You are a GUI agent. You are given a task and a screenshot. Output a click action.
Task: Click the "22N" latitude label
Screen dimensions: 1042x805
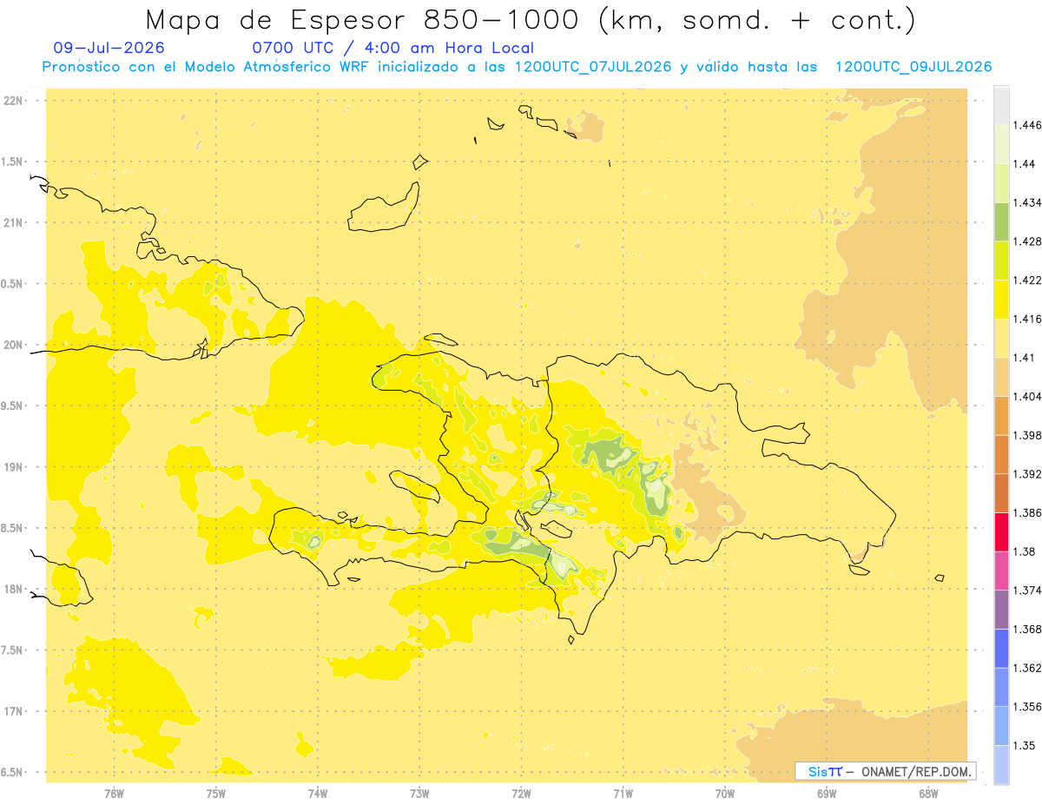pyautogui.click(x=15, y=101)
